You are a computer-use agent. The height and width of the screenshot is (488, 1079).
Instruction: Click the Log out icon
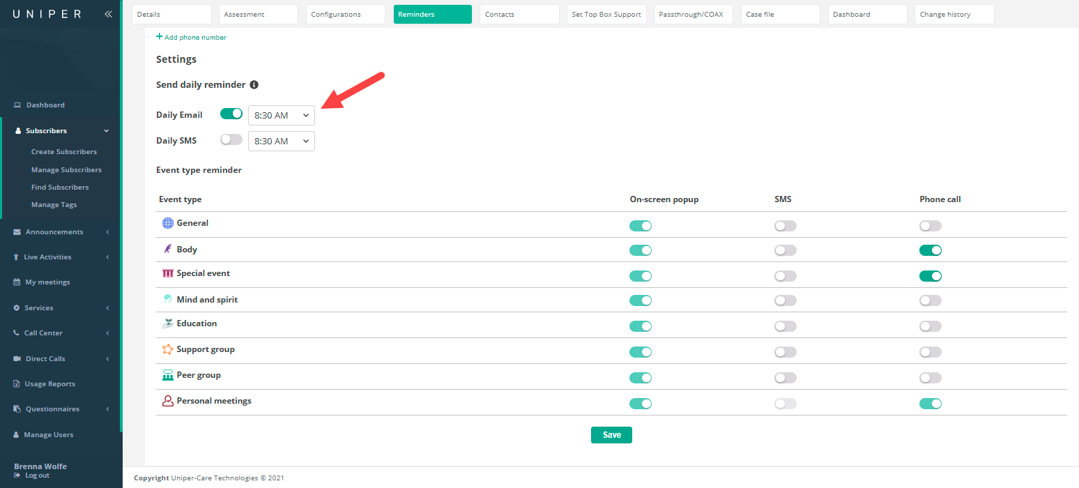click(x=17, y=475)
